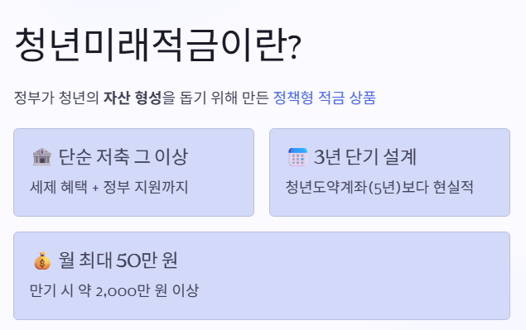Viewport: 526px width, 330px height.
Task: Click the money bag icon
Action: click(42, 261)
